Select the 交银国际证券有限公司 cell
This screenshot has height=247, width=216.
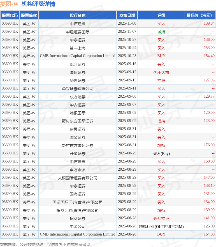pos(78,178)
